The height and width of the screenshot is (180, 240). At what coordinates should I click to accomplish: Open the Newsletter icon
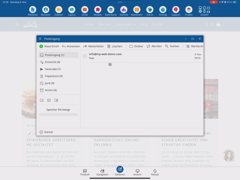[137, 10]
